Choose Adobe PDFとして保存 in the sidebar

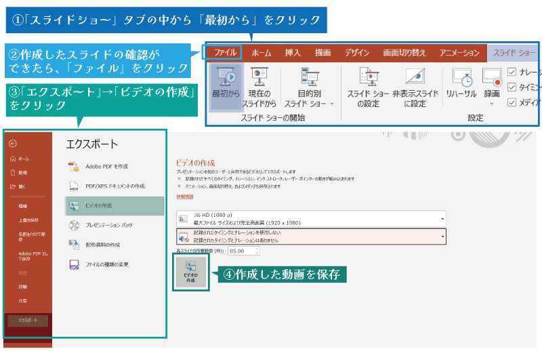pyautogui.click(x=33, y=256)
